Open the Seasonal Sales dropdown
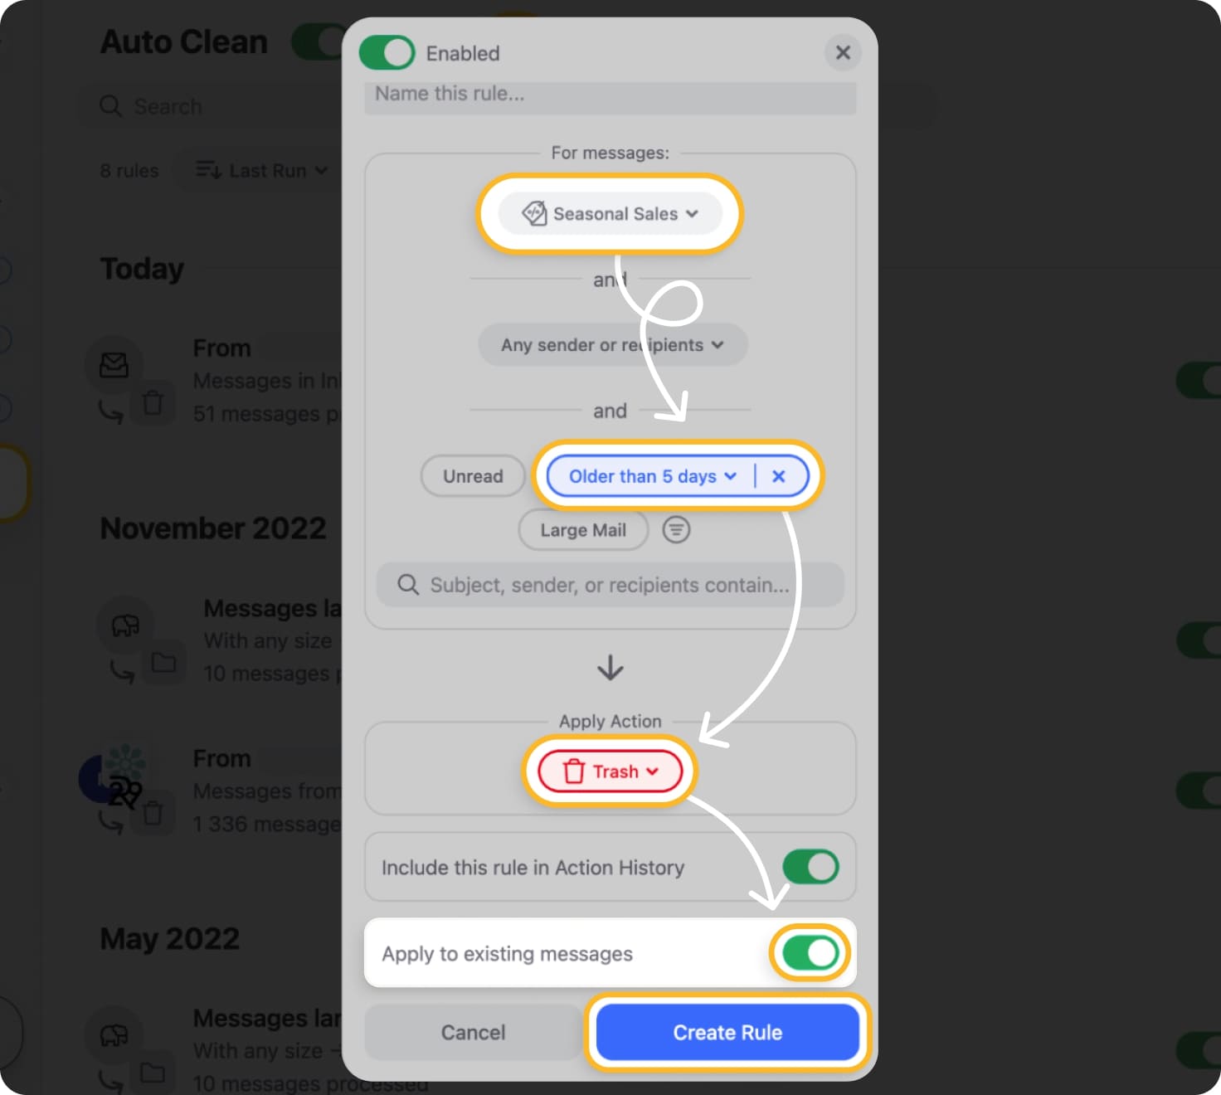 (610, 213)
